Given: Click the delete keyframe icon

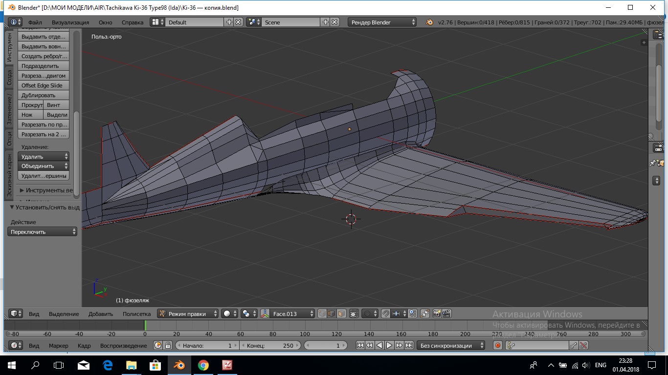Looking at the screenshot, I should 583,346.
